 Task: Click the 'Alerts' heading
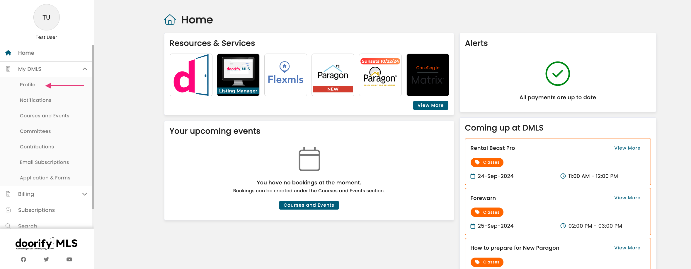click(476, 43)
